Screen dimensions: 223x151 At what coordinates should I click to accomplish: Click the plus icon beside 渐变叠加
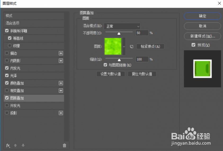(61, 91)
